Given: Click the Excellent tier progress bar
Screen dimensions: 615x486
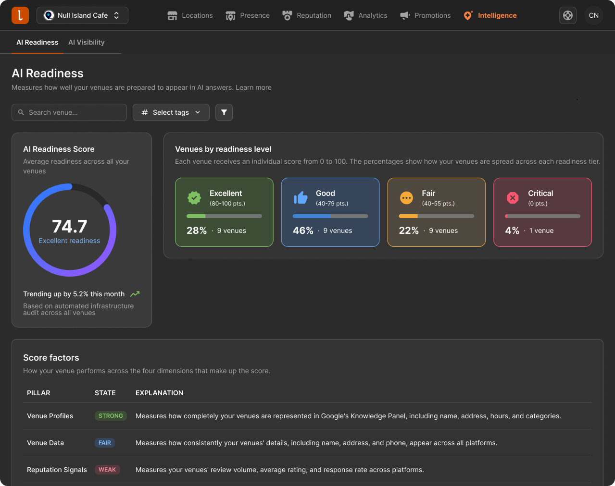Looking at the screenshot, I should click(224, 216).
